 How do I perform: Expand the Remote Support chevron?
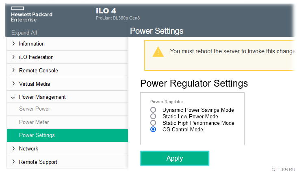point(13,162)
